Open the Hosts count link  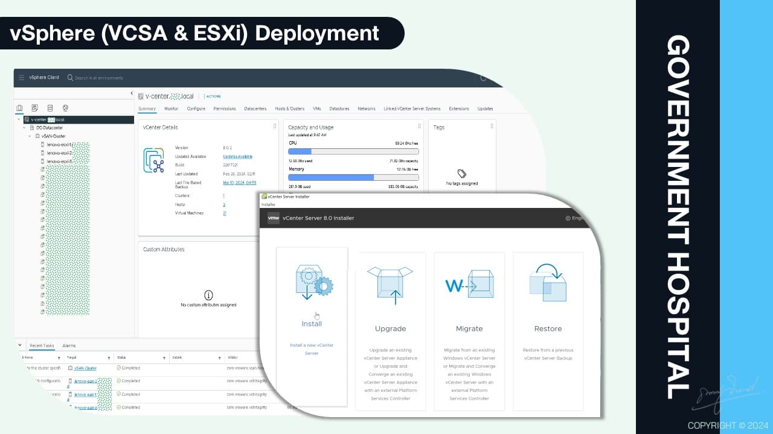point(224,205)
